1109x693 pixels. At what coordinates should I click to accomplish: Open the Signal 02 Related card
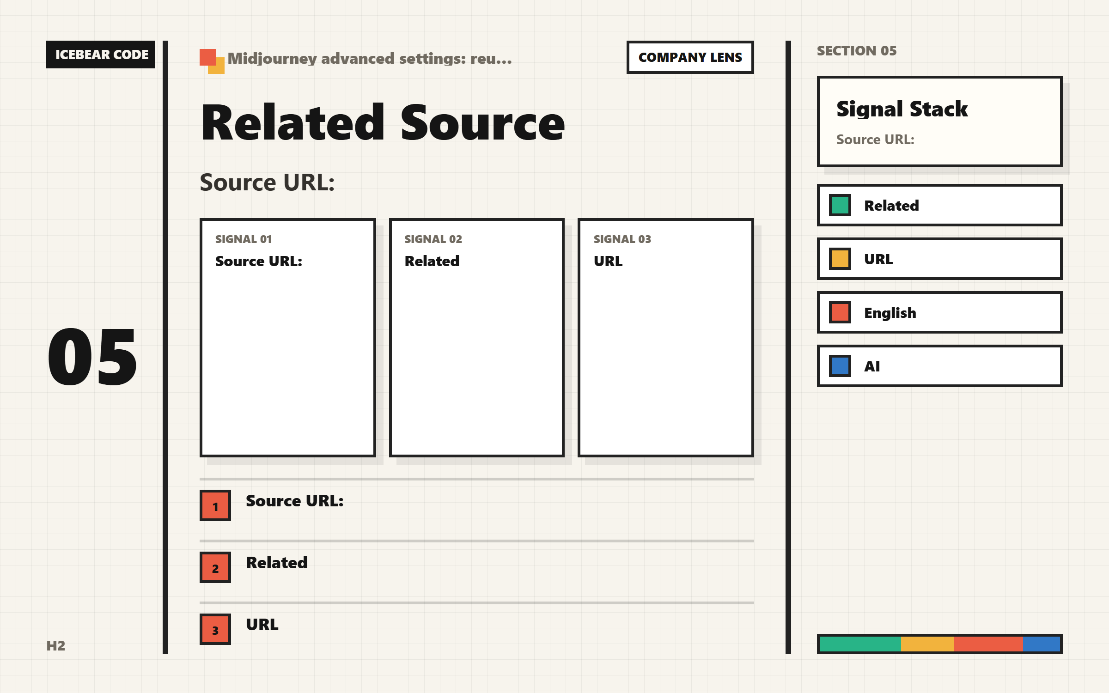coord(477,338)
